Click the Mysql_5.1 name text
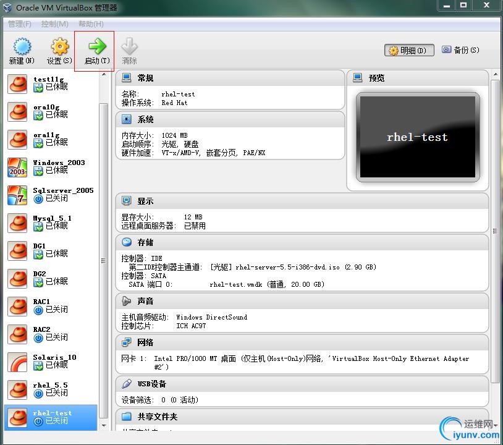This screenshot has height=445, width=503. coord(53,218)
